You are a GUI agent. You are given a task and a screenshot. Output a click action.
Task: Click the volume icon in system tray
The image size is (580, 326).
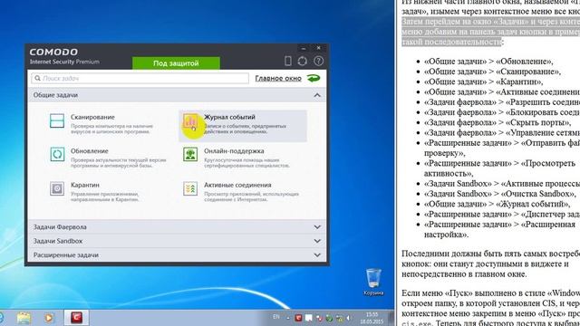click(348, 318)
